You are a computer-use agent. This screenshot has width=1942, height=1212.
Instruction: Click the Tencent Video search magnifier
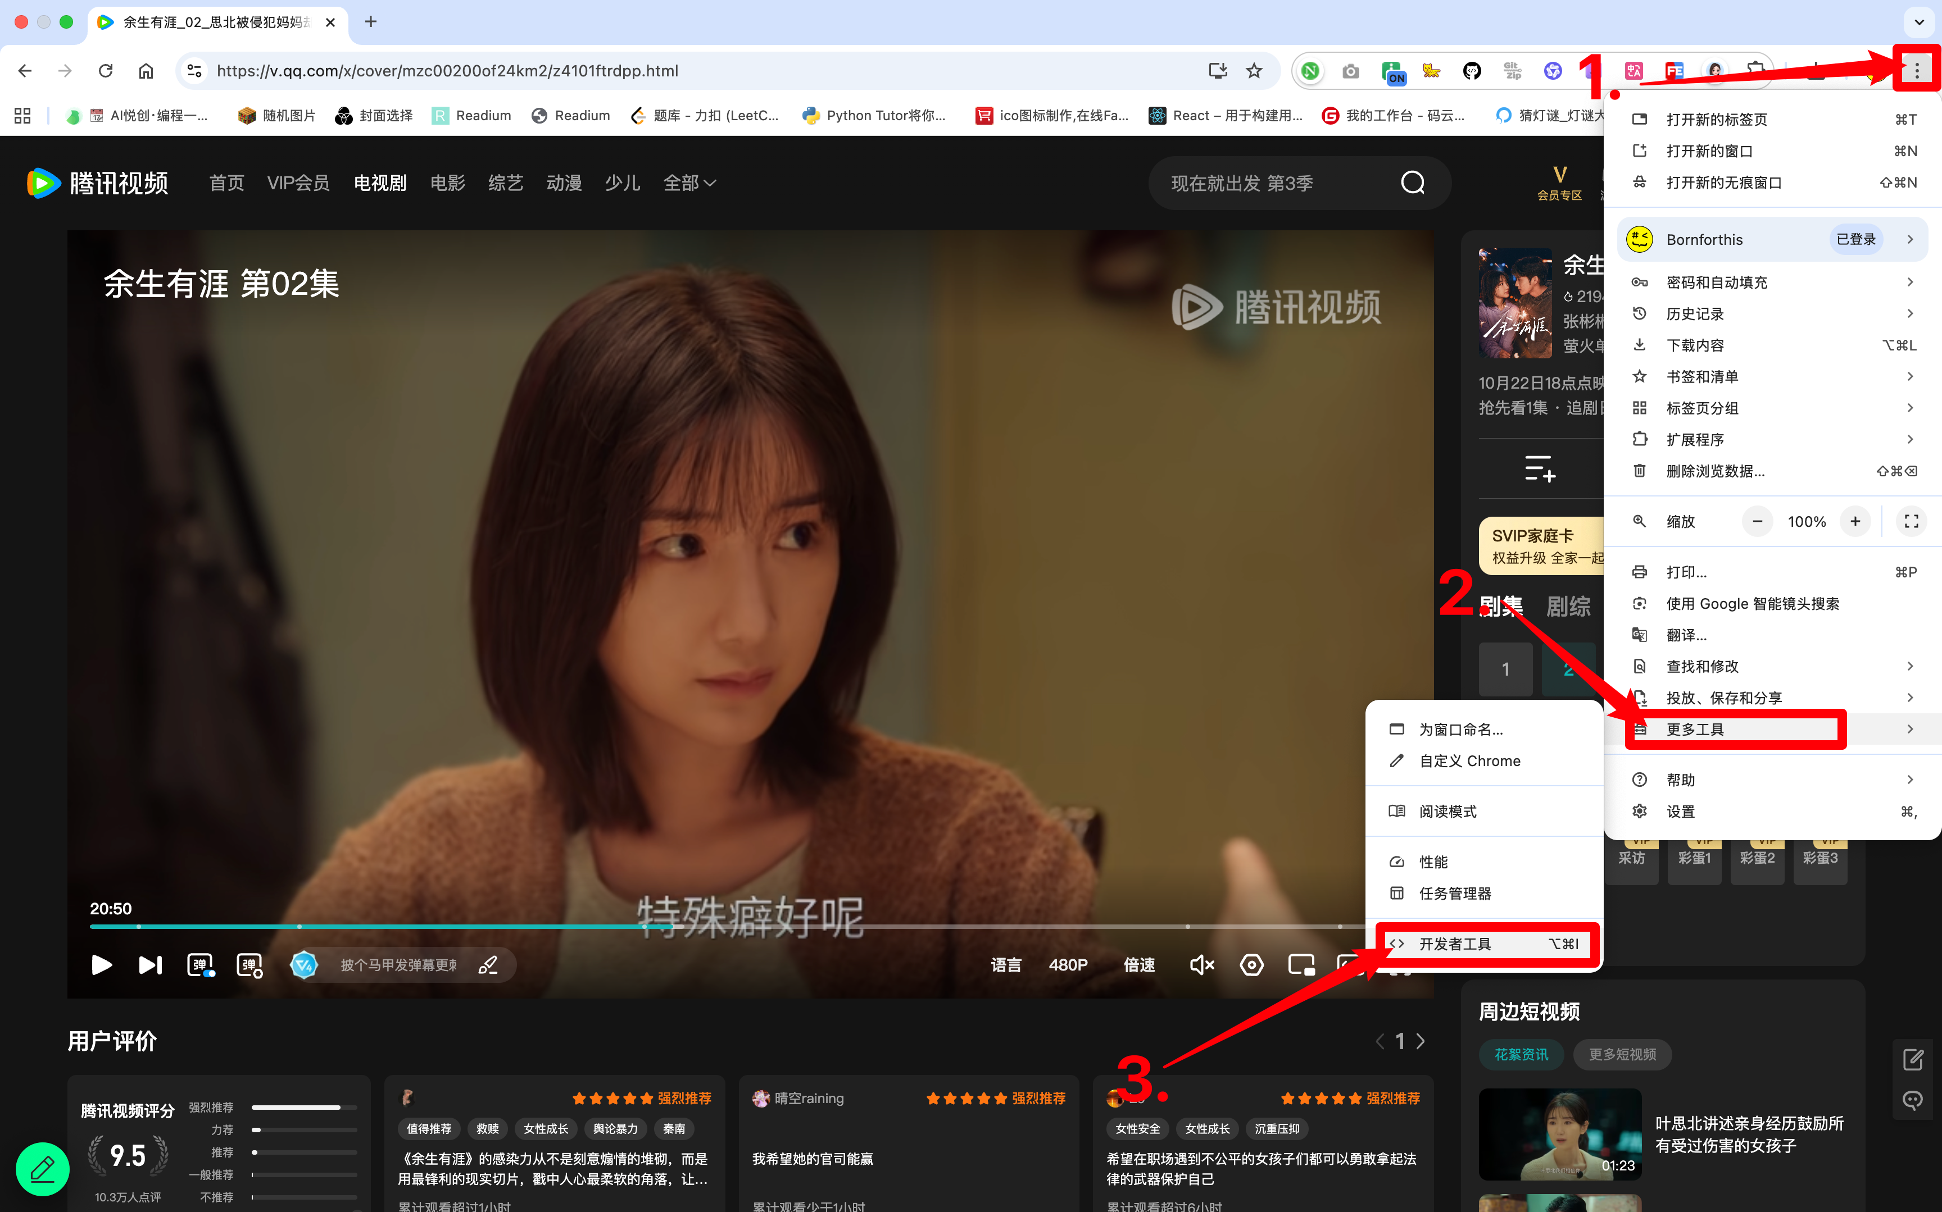tap(1413, 183)
